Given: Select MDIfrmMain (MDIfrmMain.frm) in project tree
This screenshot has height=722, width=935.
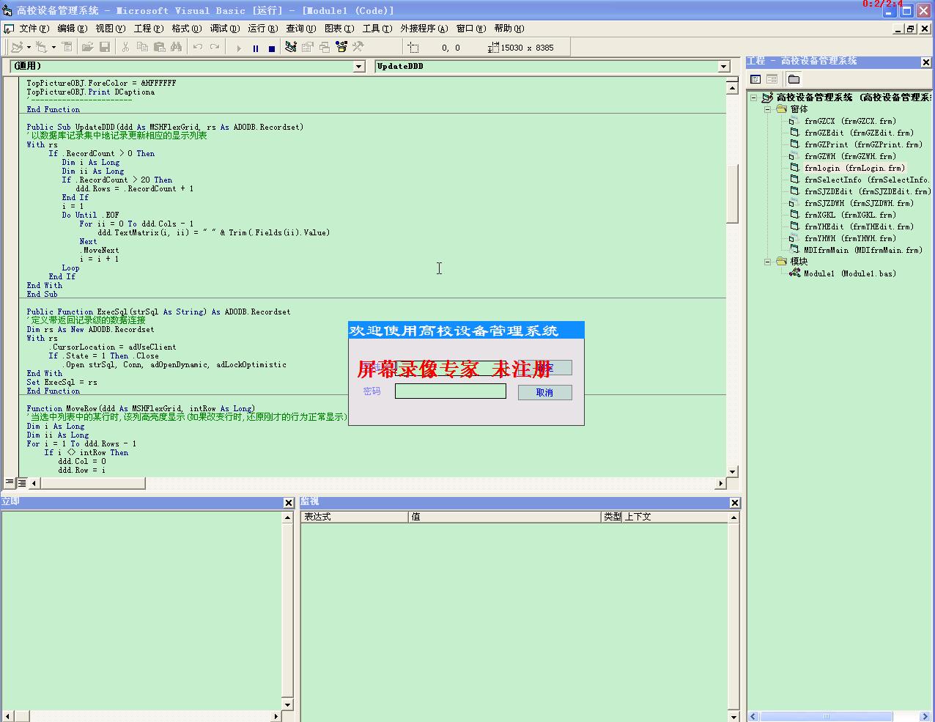Looking at the screenshot, I should point(863,250).
